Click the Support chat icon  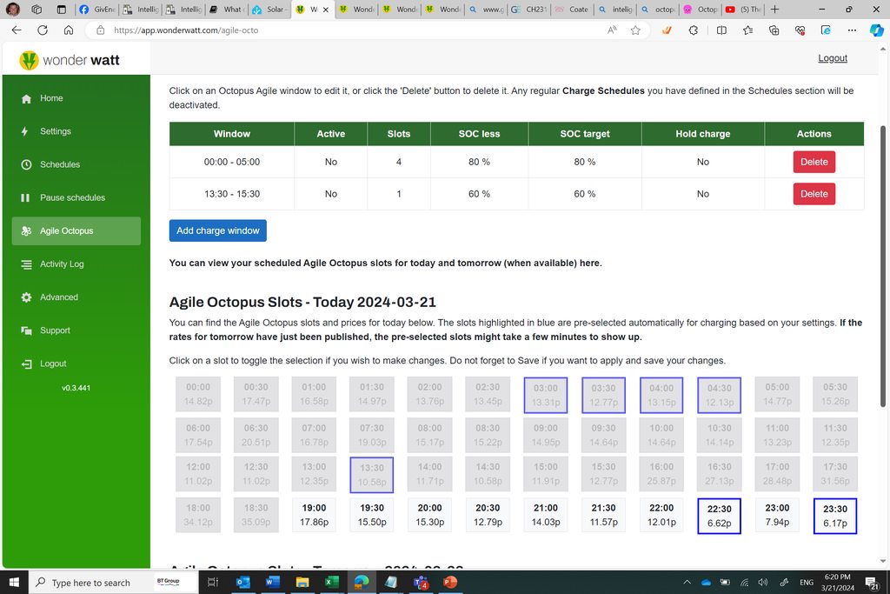[26, 330]
